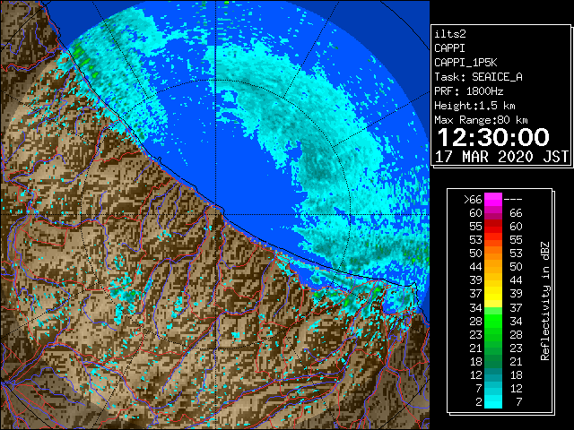This screenshot has width=574, height=430.
Task: Click the left-column legend value "23"
Action: coord(476,335)
